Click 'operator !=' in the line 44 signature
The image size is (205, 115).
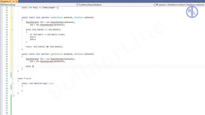coord(47,54)
